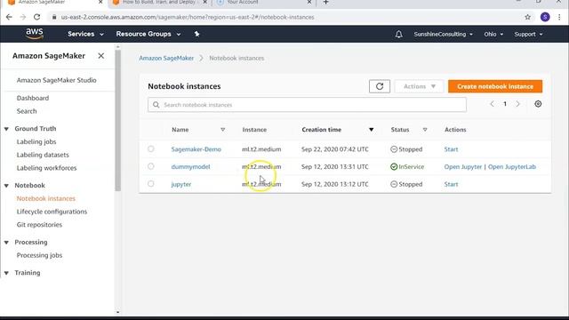Click Open Jupyter for dummymodel
The height and width of the screenshot is (320, 569).
coord(463,166)
